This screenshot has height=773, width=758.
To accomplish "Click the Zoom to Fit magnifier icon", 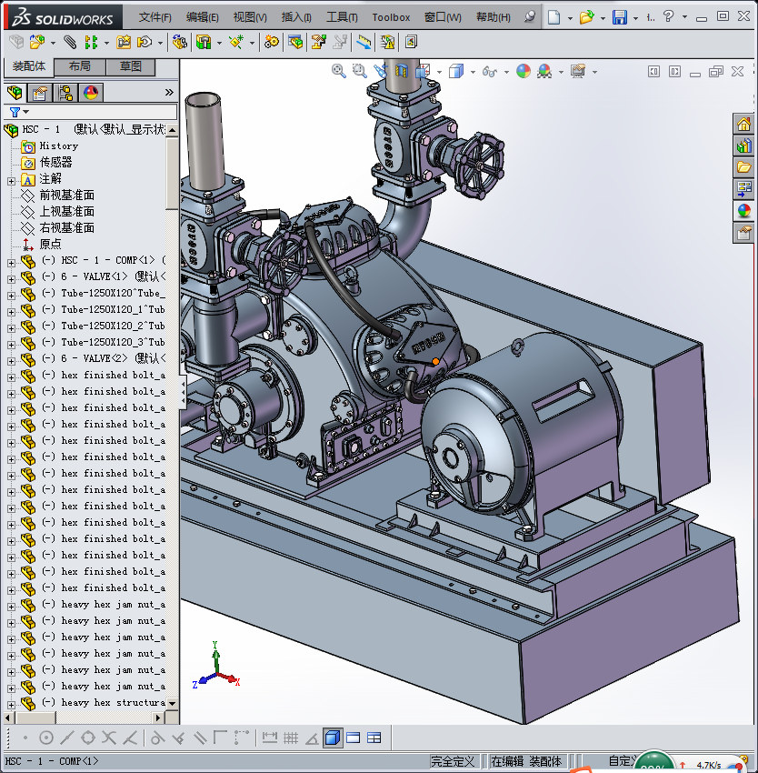I will point(339,71).
